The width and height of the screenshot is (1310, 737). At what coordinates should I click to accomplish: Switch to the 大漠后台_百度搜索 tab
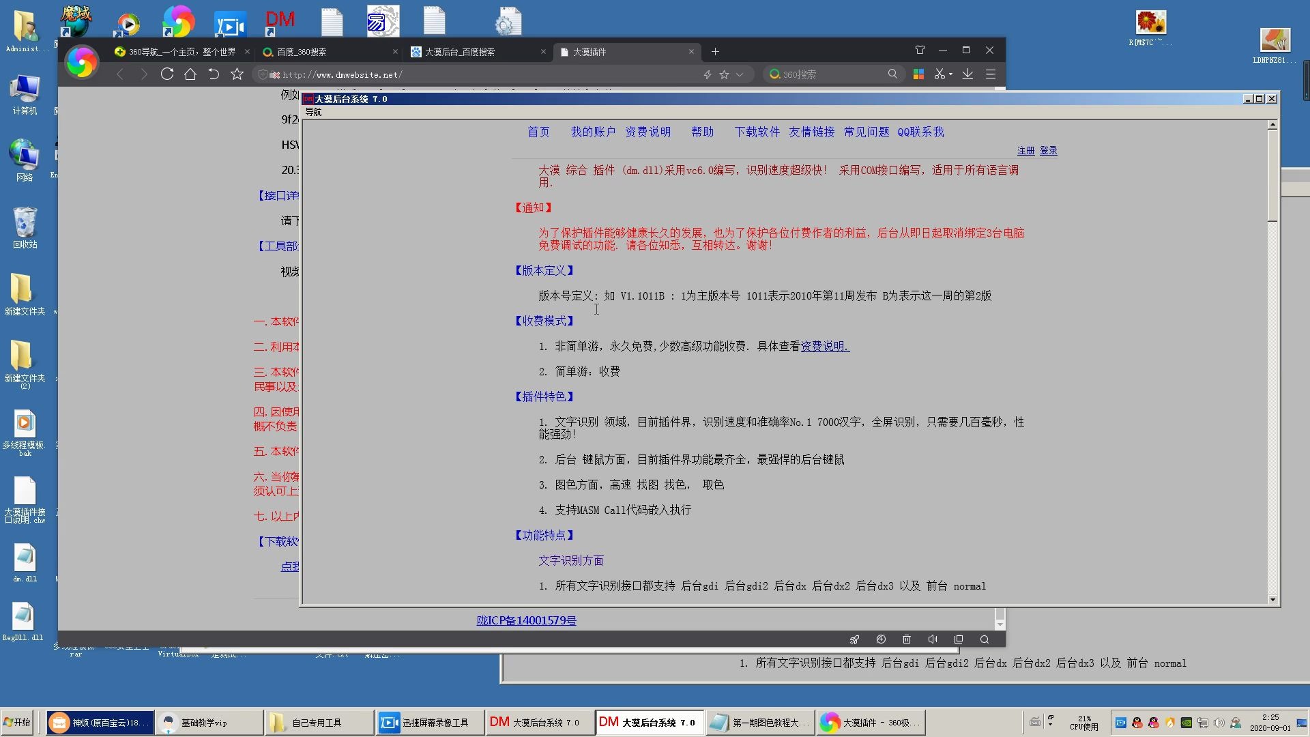click(x=478, y=52)
